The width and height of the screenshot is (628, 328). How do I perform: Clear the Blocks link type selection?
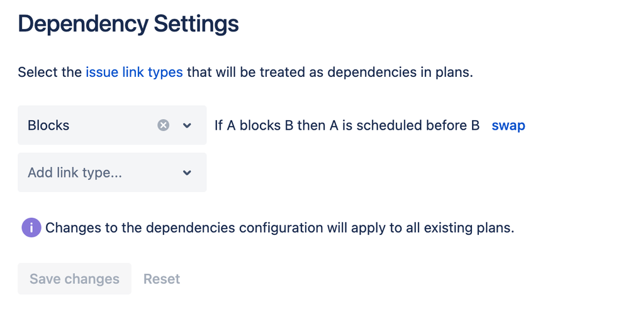[x=163, y=125]
